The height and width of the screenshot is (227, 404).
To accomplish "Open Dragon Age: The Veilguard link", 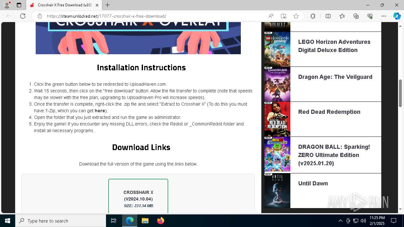I will [x=335, y=77].
